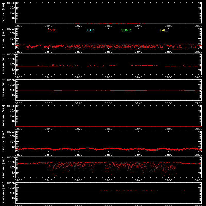This screenshot has width=206, height=206.
Task: Click the flat 15400 MHz flux line
Action: click(x=108, y=191)
